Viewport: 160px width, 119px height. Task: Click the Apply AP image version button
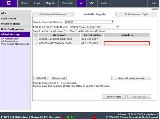131,78
